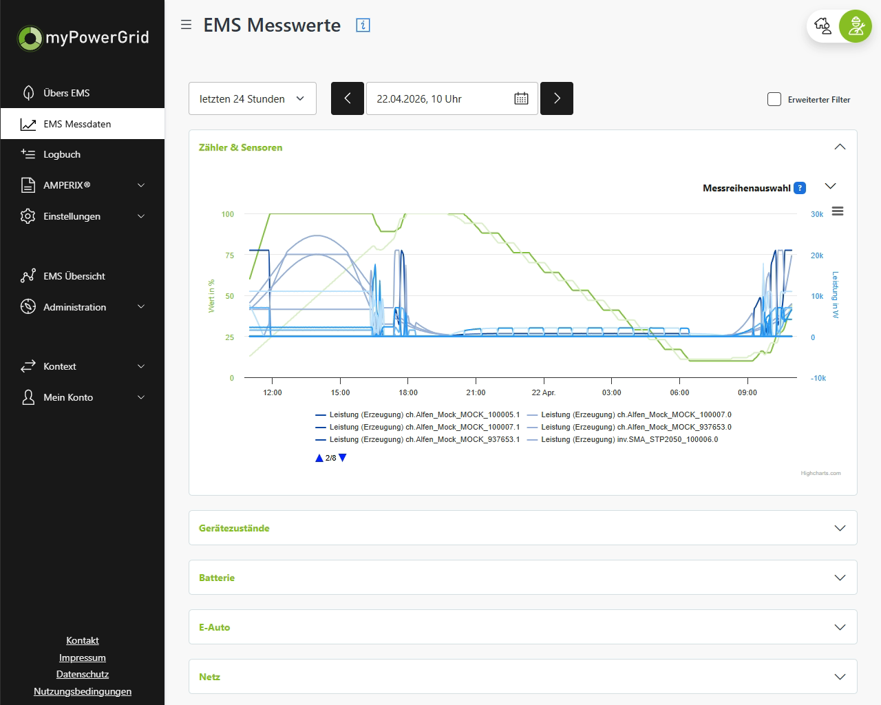The height and width of the screenshot is (705, 881).
Task: Click the EMS Übersicht graph icon
Action: pos(28,276)
